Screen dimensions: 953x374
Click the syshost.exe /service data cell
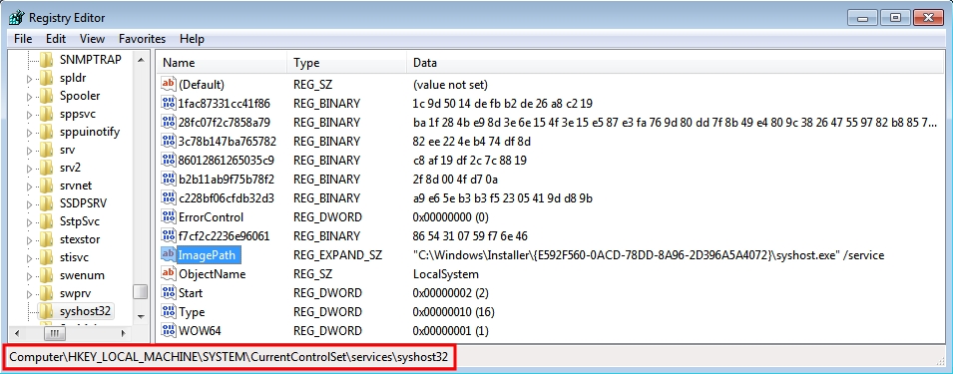click(649, 255)
